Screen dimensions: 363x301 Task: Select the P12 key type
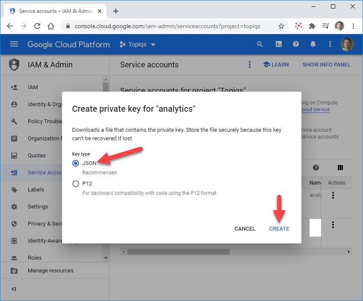tap(76, 184)
